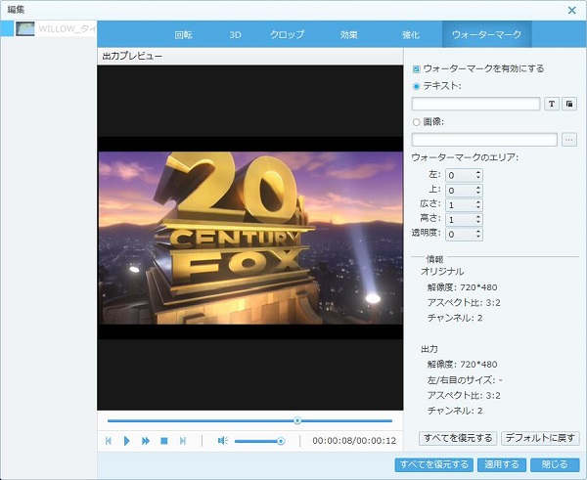Browse for a watermark image file

(x=569, y=140)
